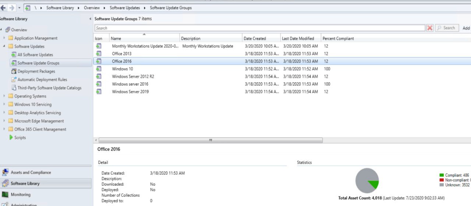Image resolution: width=471 pixels, height=206 pixels.
Task: Click the forward navigation arrow
Action: 11,8
